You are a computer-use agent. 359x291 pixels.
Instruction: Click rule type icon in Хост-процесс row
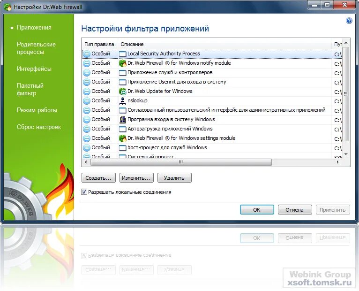(87, 148)
